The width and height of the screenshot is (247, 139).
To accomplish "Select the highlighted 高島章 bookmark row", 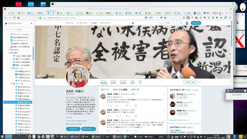I will click(18, 102).
